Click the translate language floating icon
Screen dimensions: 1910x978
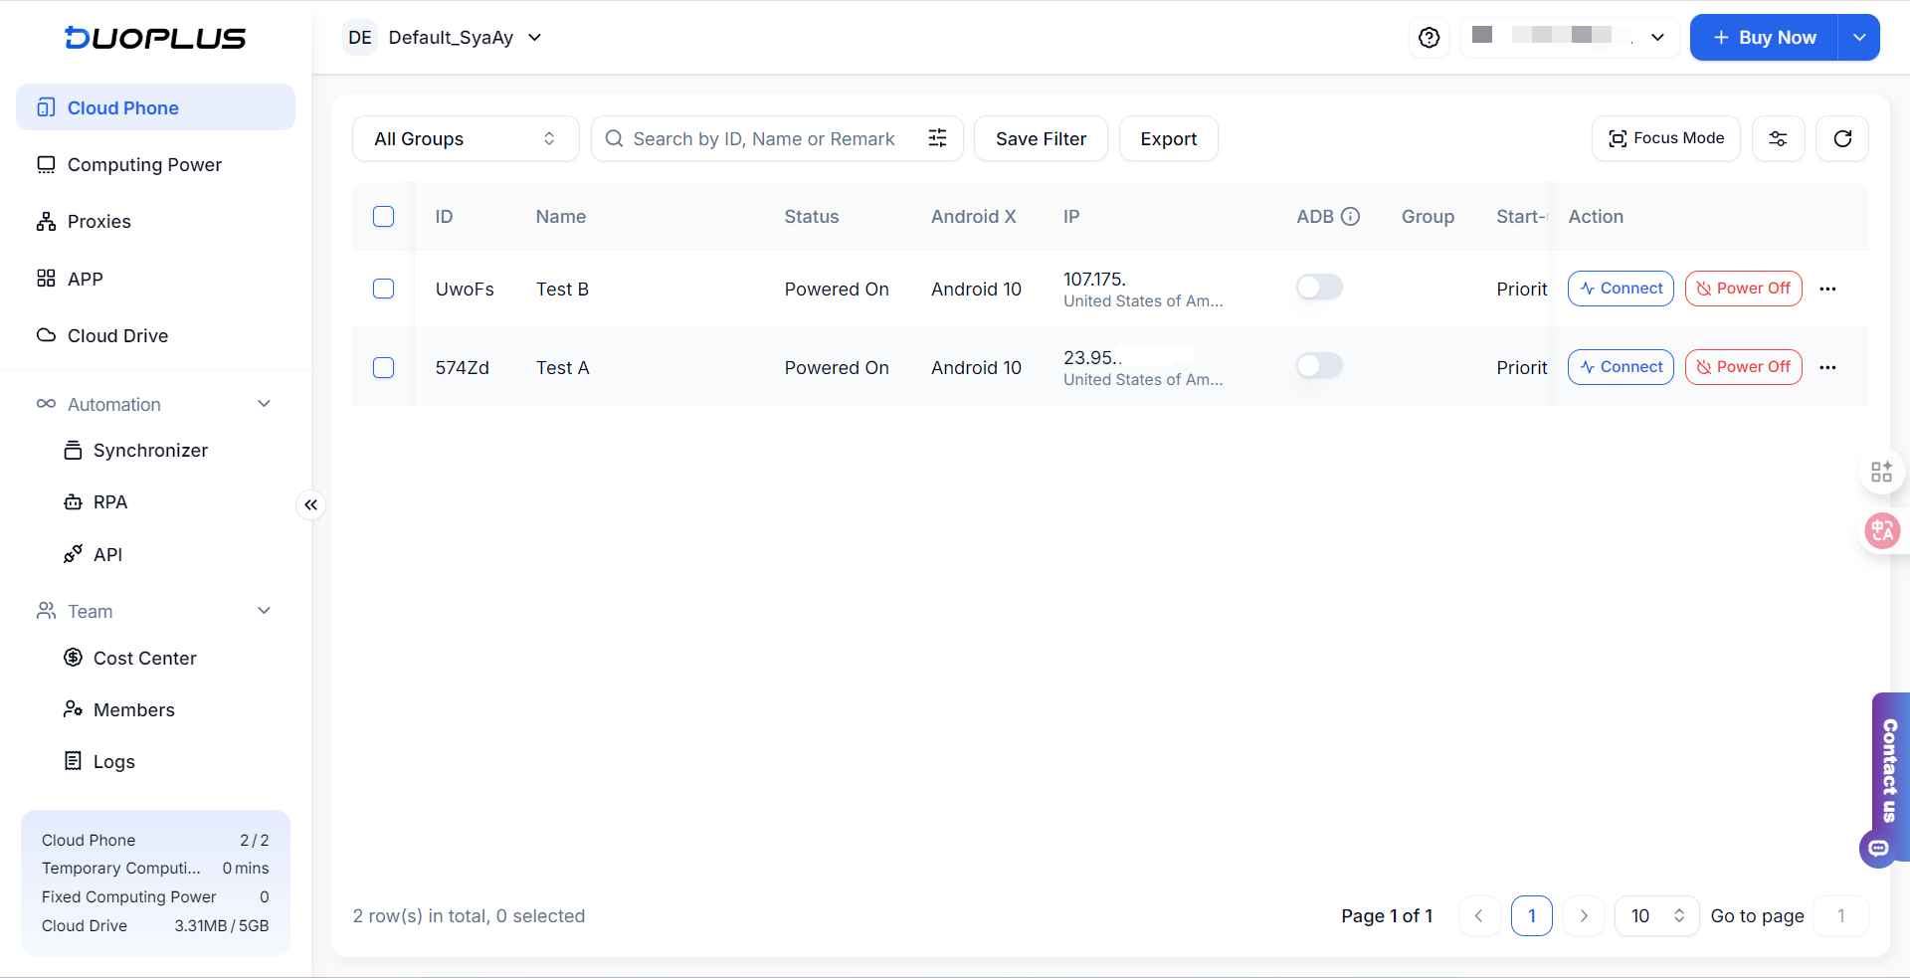(1881, 530)
